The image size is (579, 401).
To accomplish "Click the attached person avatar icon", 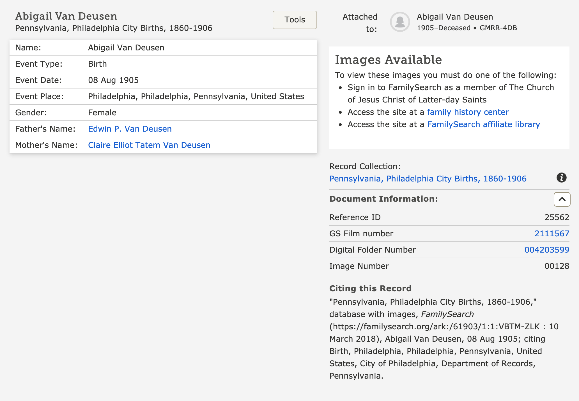I will tap(400, 22).
